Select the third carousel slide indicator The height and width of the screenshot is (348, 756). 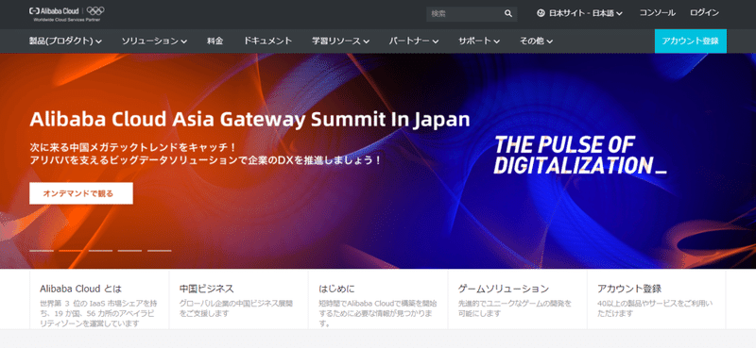coord(100,251)
